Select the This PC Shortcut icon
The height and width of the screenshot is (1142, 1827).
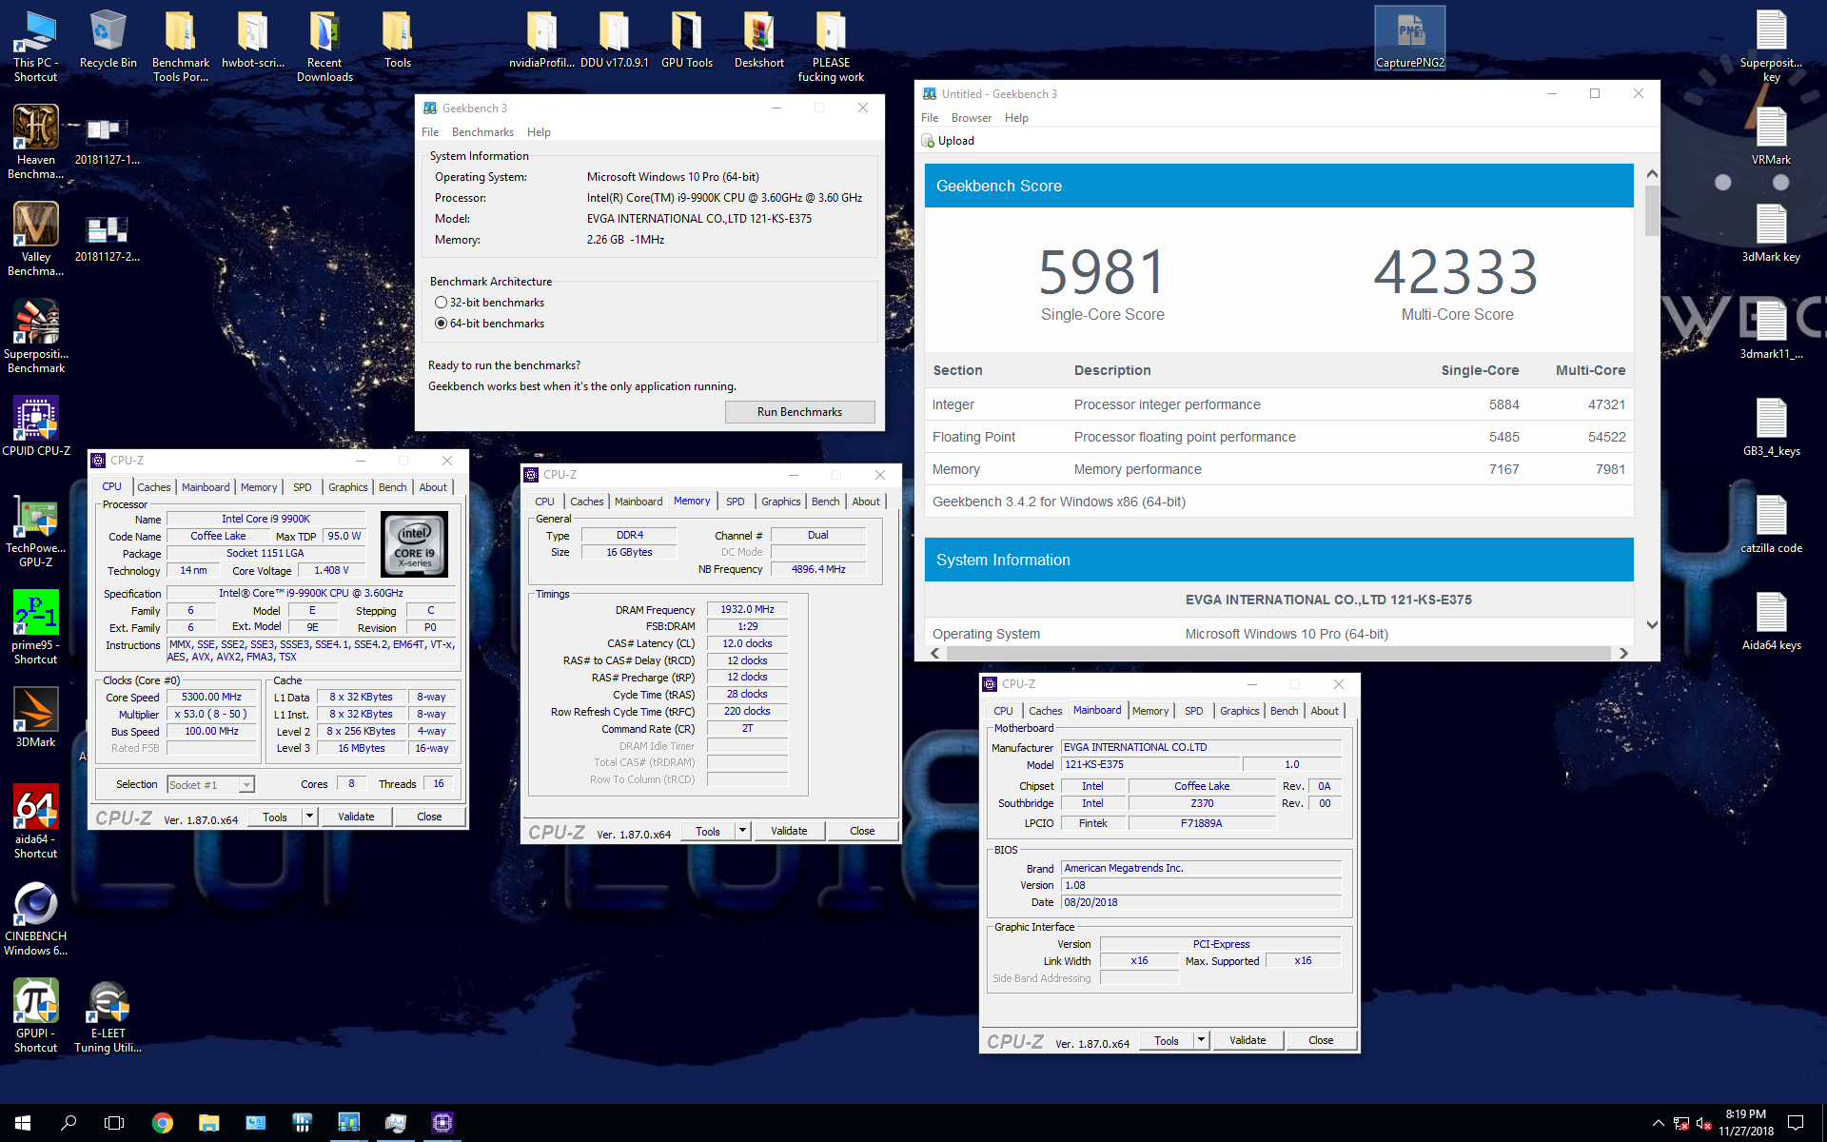[36, 45]
